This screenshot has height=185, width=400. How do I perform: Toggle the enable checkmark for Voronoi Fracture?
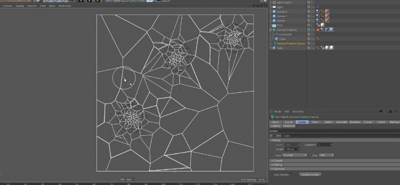314,30
